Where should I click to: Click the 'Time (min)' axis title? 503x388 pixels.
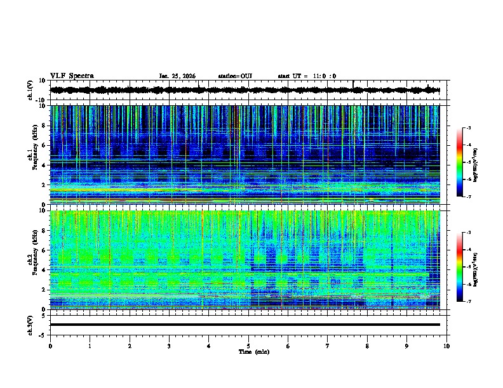pos(254,352)
